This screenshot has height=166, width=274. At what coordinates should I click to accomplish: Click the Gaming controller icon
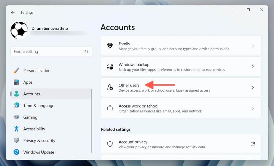16,117
